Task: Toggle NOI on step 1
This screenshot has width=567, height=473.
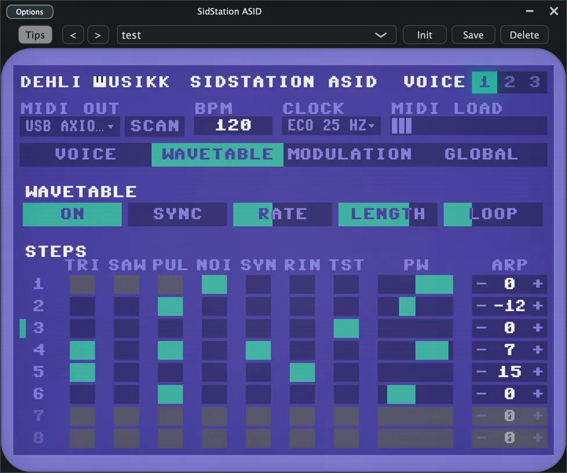Action: coord(214,284)
